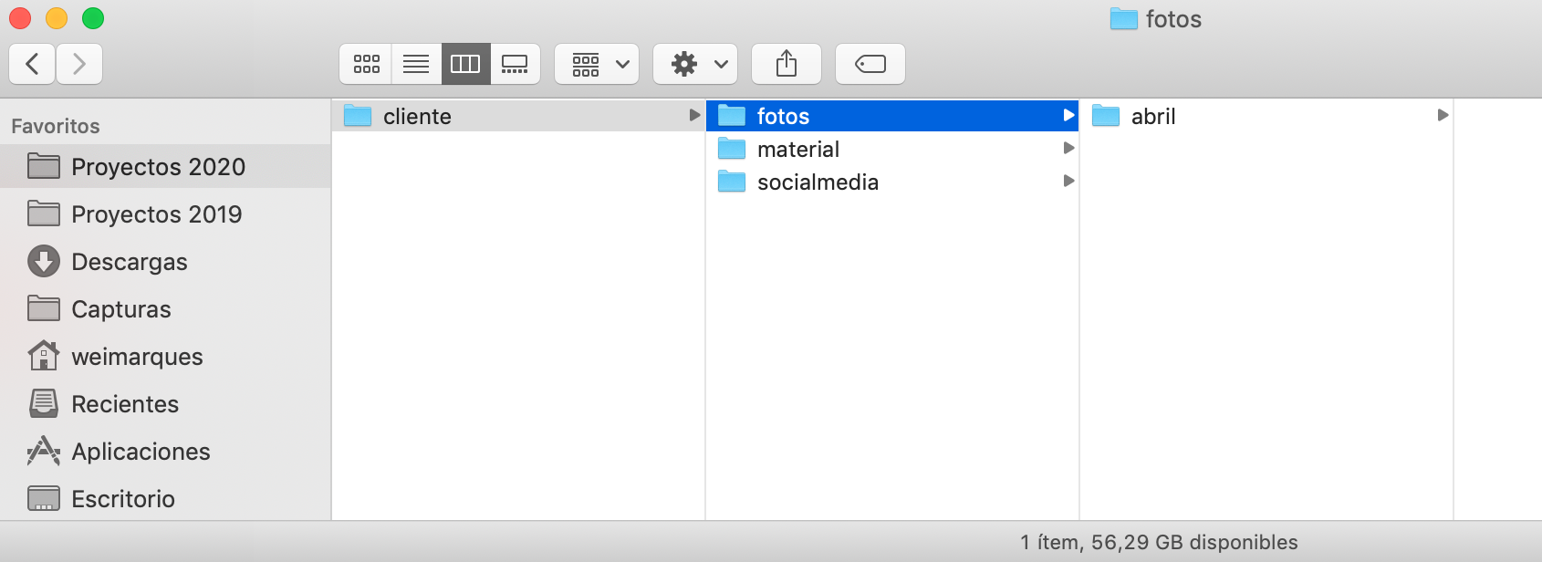The width and height of the screenshot is (1542, 562).
Task: Go forward with the right arrow
Action: 79,64
